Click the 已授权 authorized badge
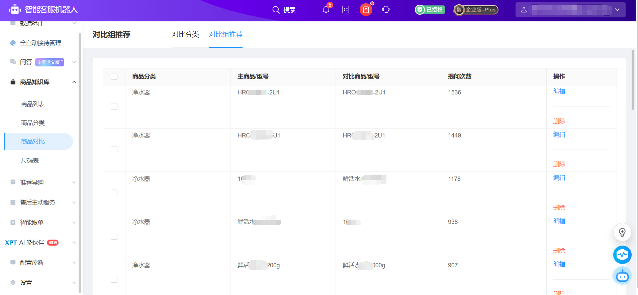The width and height of the screenshot is (638, 295). (430, 10)
